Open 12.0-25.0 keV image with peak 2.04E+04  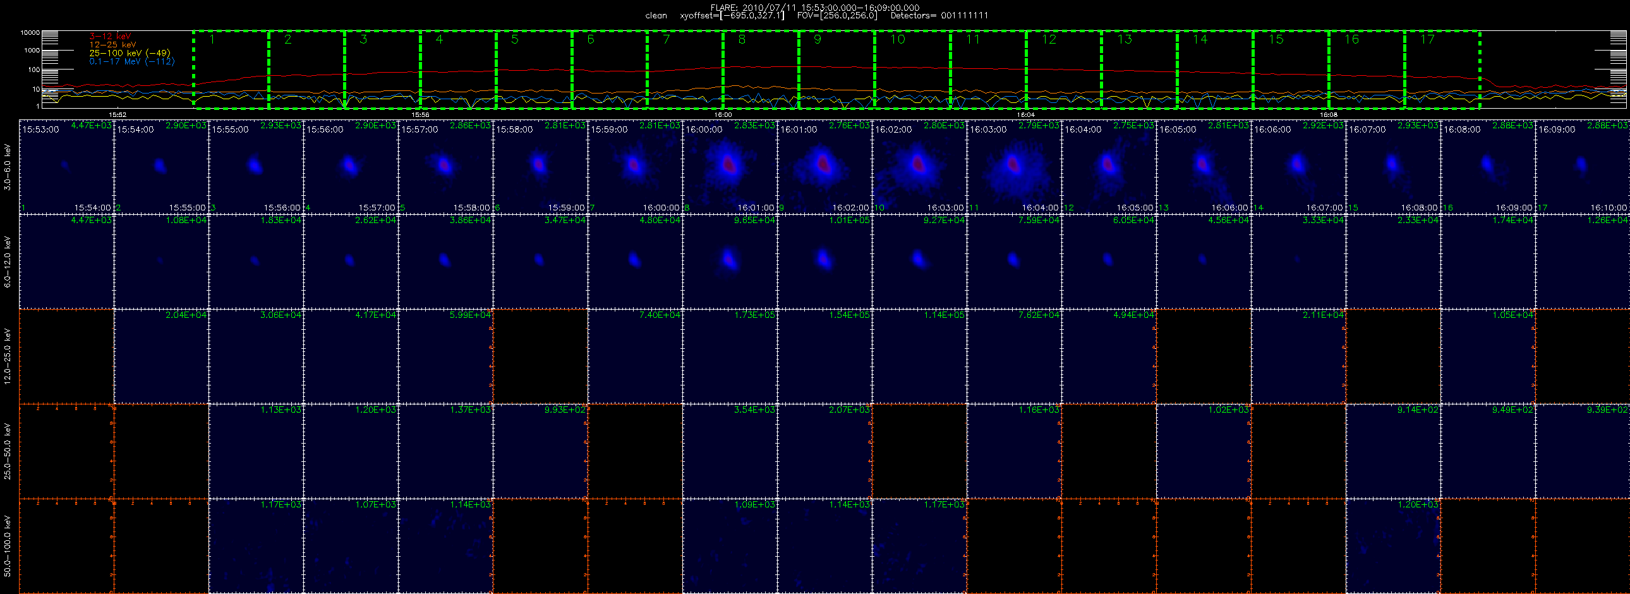(161, 356)
